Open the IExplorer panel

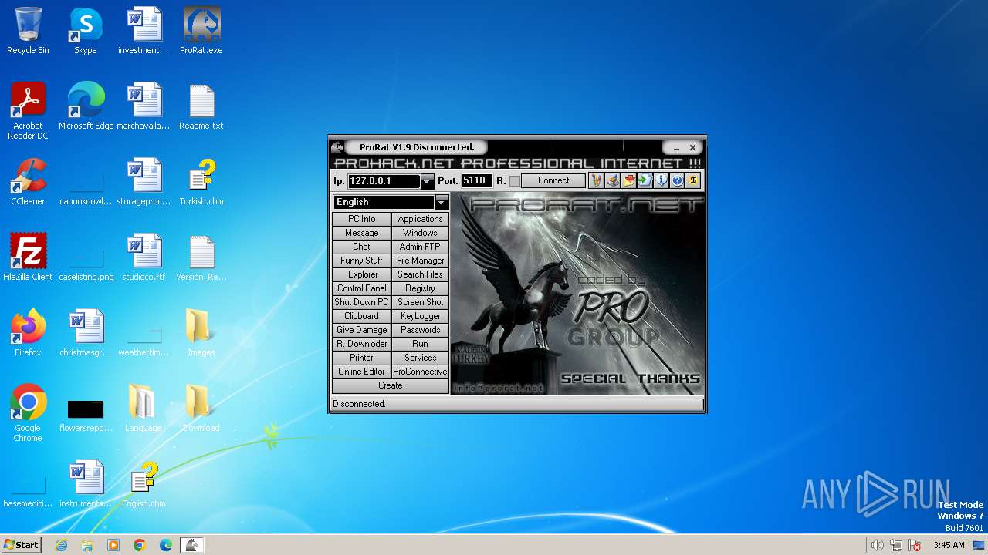coord(361,274)
